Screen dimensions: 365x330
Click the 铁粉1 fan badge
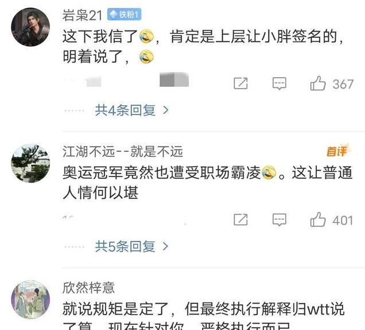click(124, 15)
